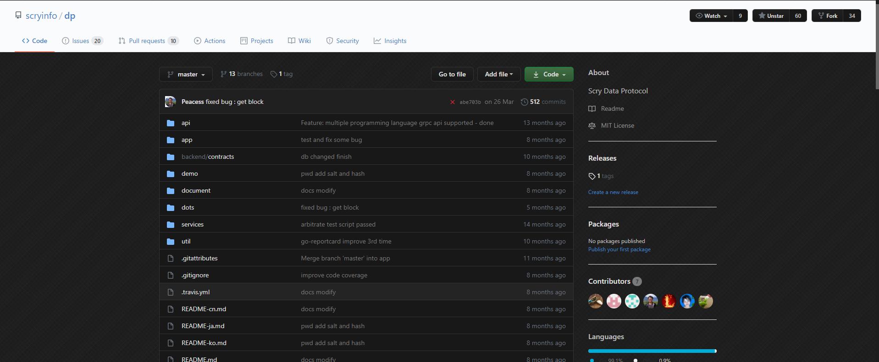
Task: Fork the repository
Action: (827, 16)
